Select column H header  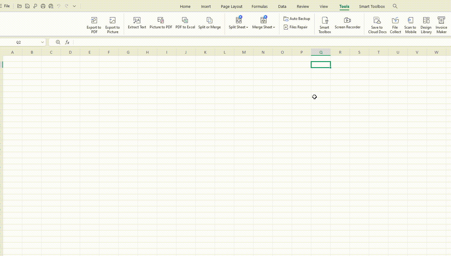pyautogui.click(x=147, y=52)
